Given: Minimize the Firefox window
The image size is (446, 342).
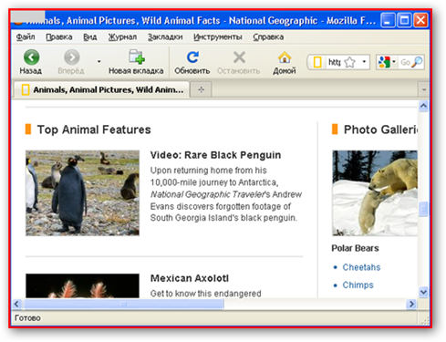Looking at the screenshot, I should 388,21.
